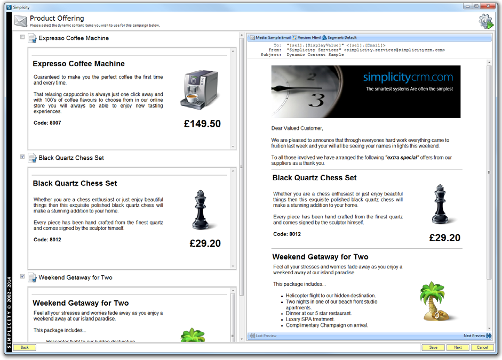502x360 pixels.
Task: Click the £149.50 price in left panel
Action: [202, 124]
